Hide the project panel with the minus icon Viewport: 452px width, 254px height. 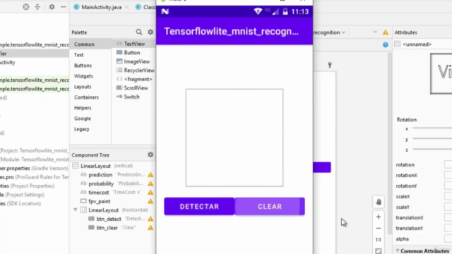[x=63, y=7]
